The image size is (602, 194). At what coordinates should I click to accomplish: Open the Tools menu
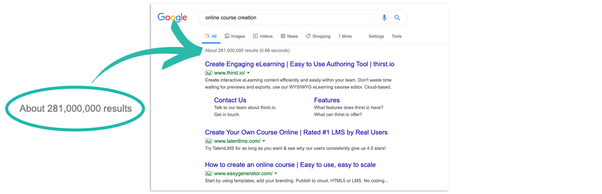click(396, 36)
